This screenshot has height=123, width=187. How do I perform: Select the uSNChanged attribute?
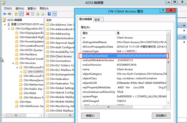(90, 101)
